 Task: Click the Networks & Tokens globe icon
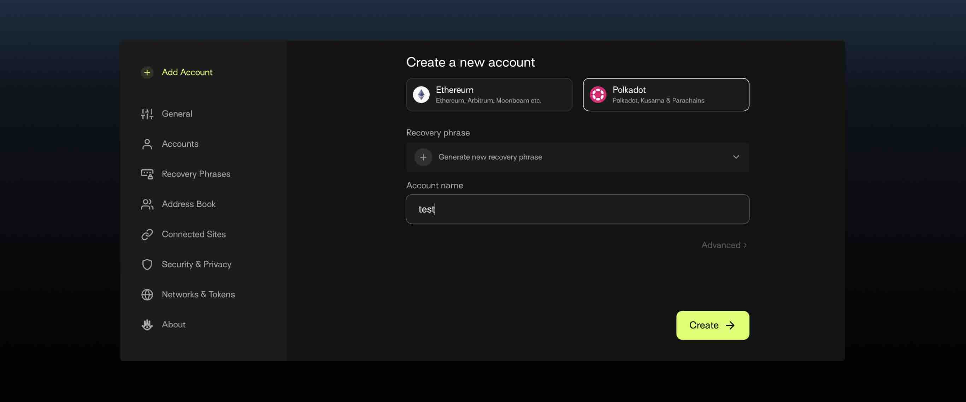pos(147,294)
